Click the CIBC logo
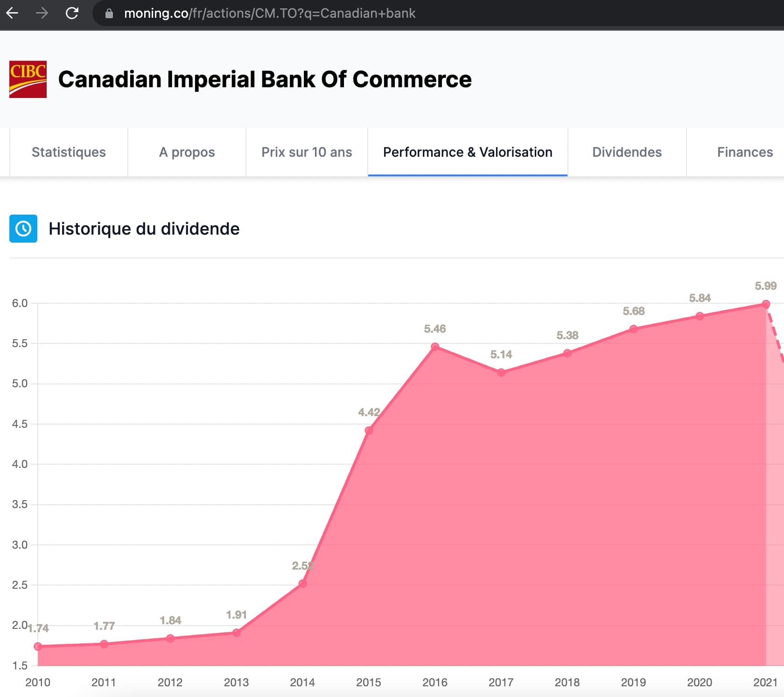The image size is (784, 697). (28, 79)
